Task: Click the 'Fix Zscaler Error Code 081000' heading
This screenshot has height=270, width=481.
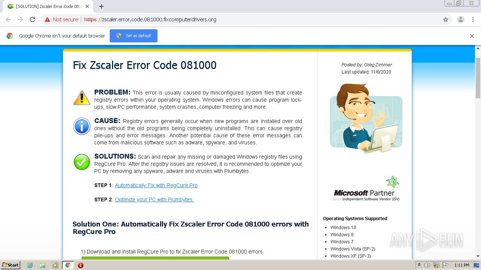Action: (145, 65)
